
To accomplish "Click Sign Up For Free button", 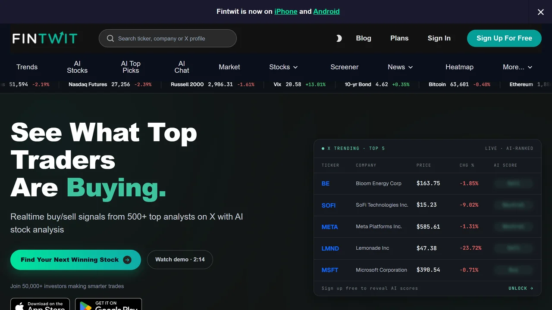I will (x=504, y=38).
